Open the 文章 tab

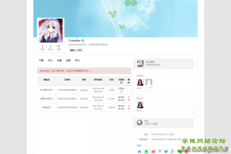[x=41, y=61]
